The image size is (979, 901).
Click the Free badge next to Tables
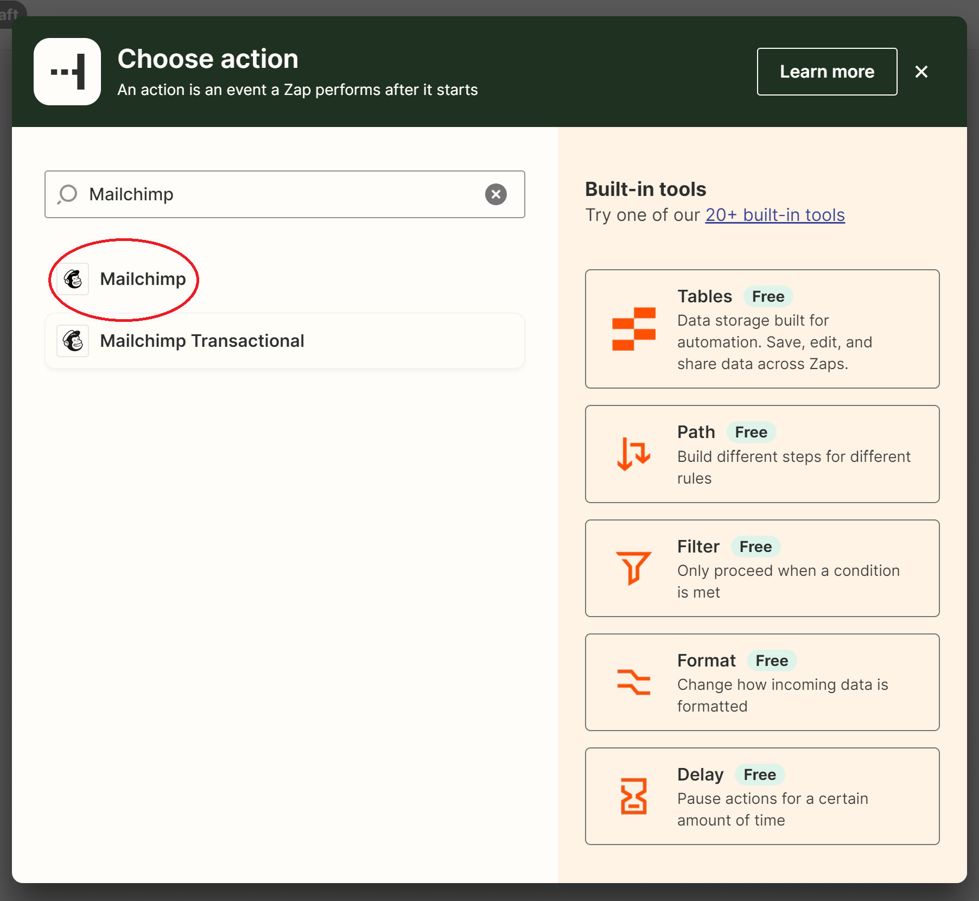pyautogui.click(x=768, y=296)
